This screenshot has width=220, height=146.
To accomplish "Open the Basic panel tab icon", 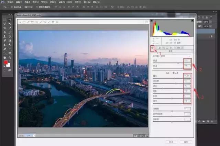I will click(152, 47).
